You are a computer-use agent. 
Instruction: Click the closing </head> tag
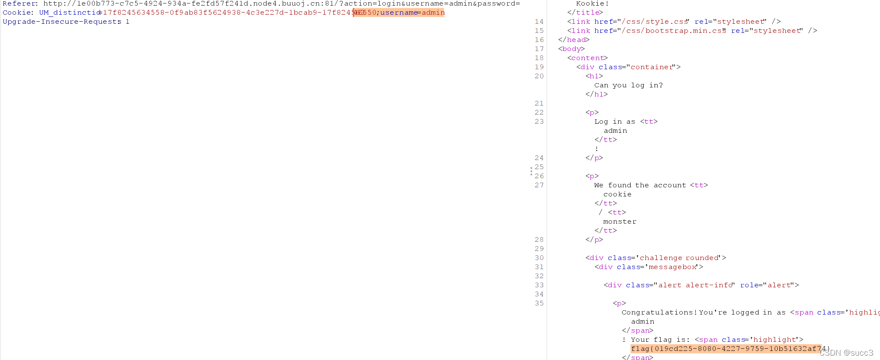(574, 40)
